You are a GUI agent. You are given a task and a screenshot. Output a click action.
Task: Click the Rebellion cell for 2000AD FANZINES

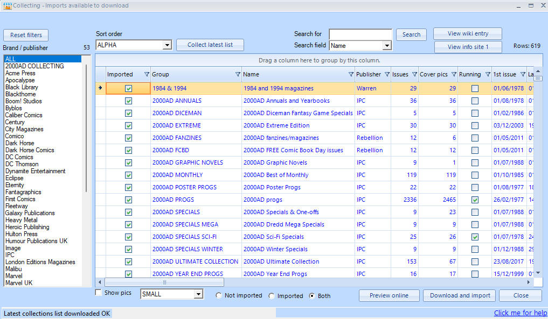click(372, 138)
